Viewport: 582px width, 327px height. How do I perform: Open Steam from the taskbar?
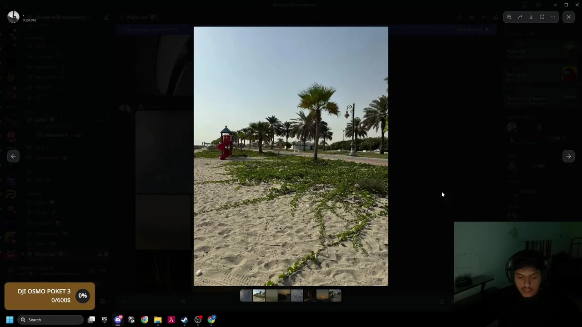tap(184, 320)
